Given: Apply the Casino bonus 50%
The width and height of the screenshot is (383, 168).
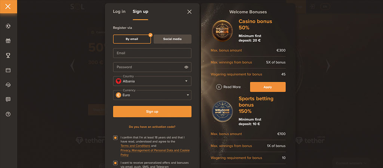Looking at the screenshot, I should tap(268, 87).
